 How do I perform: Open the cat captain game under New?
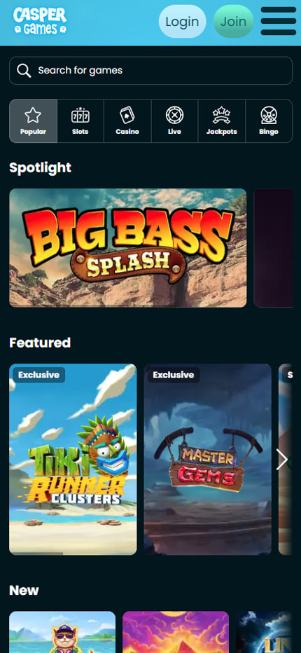[62, 632]
